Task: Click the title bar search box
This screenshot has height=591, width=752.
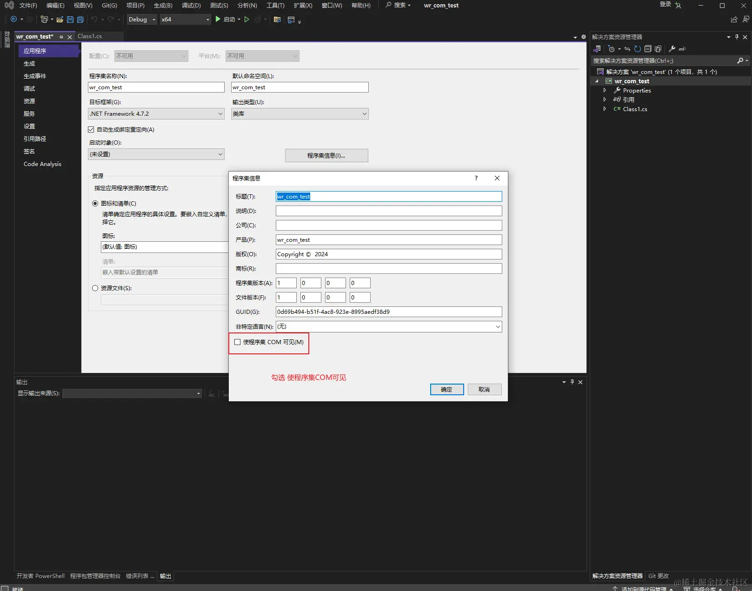Action: pyautogui.click(x=399, y=5)
